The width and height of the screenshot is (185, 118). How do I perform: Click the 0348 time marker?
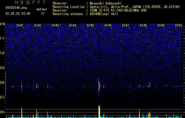pos(143,25)
